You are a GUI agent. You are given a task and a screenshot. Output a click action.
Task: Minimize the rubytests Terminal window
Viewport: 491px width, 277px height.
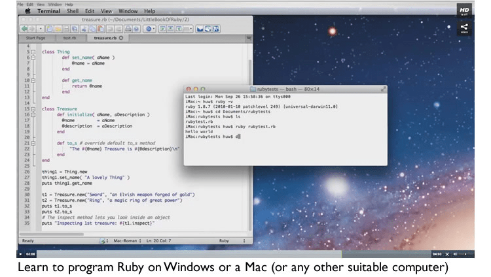(x=196, y=89)
